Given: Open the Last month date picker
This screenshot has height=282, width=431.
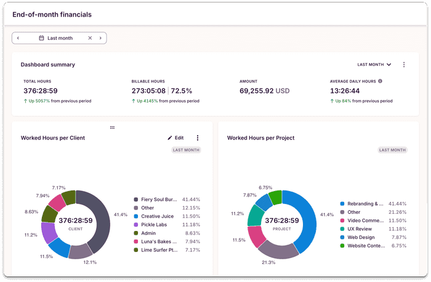Looking at the screenshot, I should [x=55, y=38].
